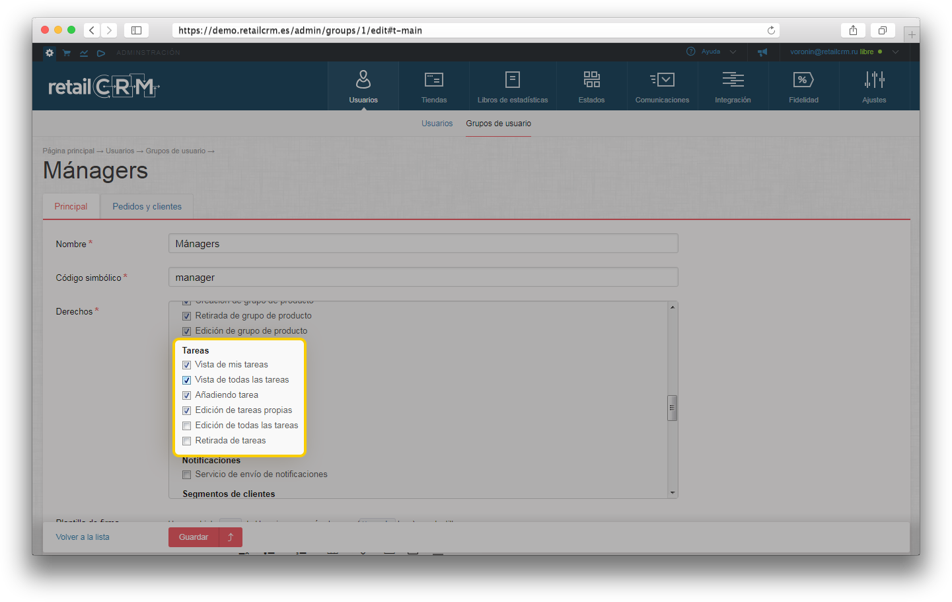Open Grupos de usuario submenu item
This screenshot has width=952, height=602.
tap(498, 124)
